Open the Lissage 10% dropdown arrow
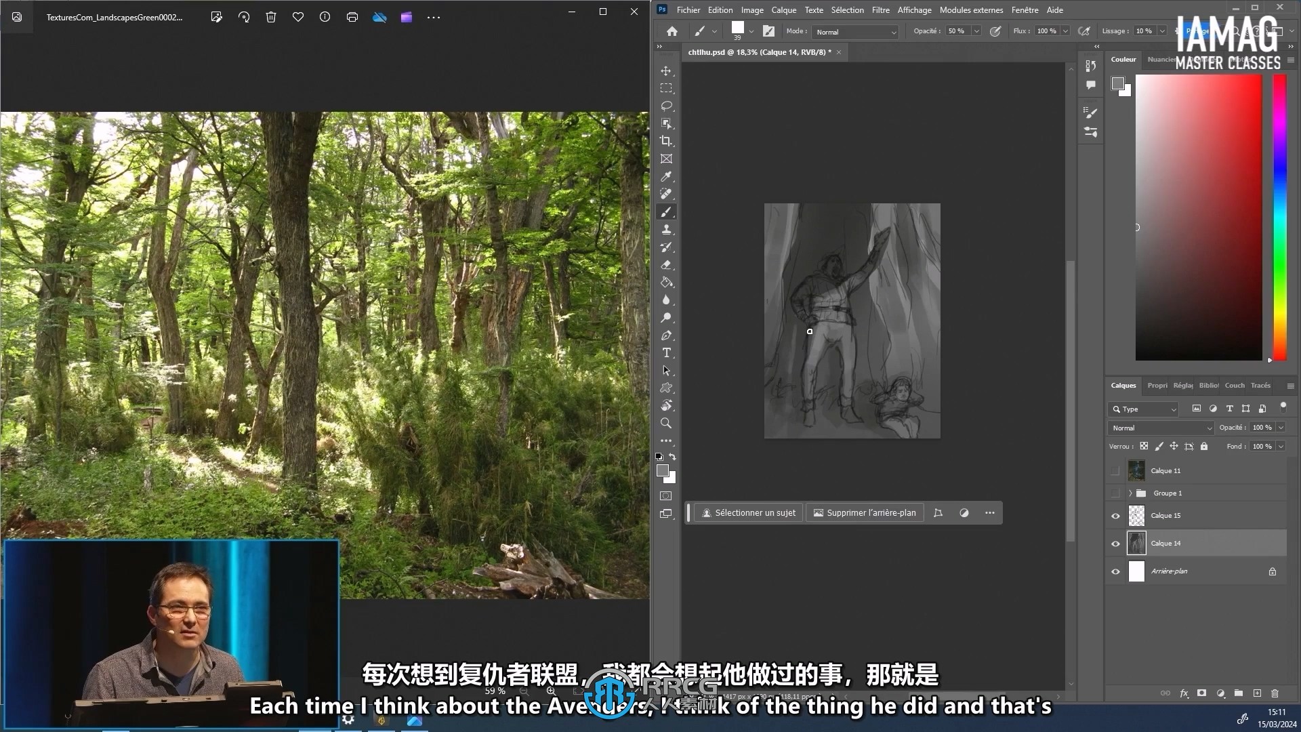Viewport: 1301px width, 732px height. click(x=1161, y=31)
